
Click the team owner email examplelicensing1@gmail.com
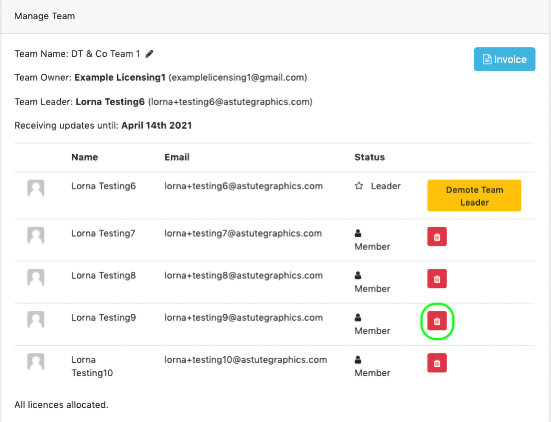coord(238,78)
